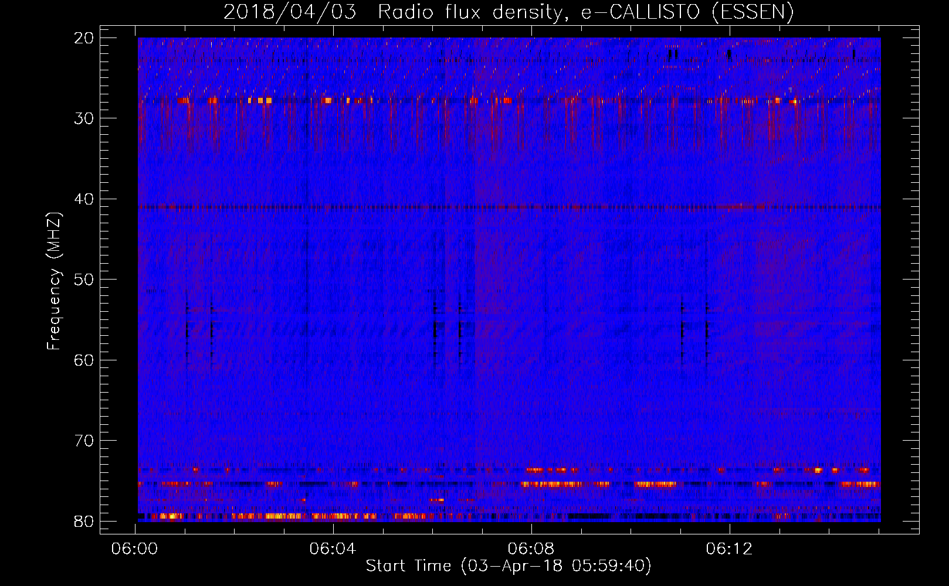This screenshot has width=949, height=586.
Task: Click the 40 MHz frequency tick label
Action: pos(84,199)
